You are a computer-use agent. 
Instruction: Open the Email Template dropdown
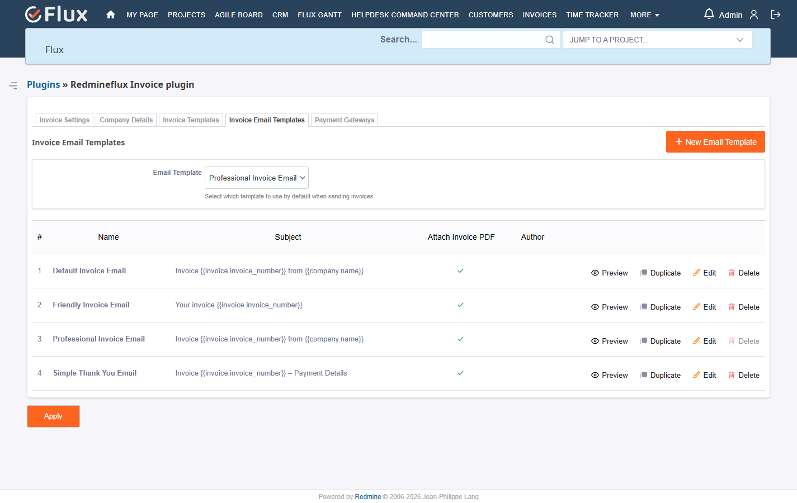tap(257, 178)
